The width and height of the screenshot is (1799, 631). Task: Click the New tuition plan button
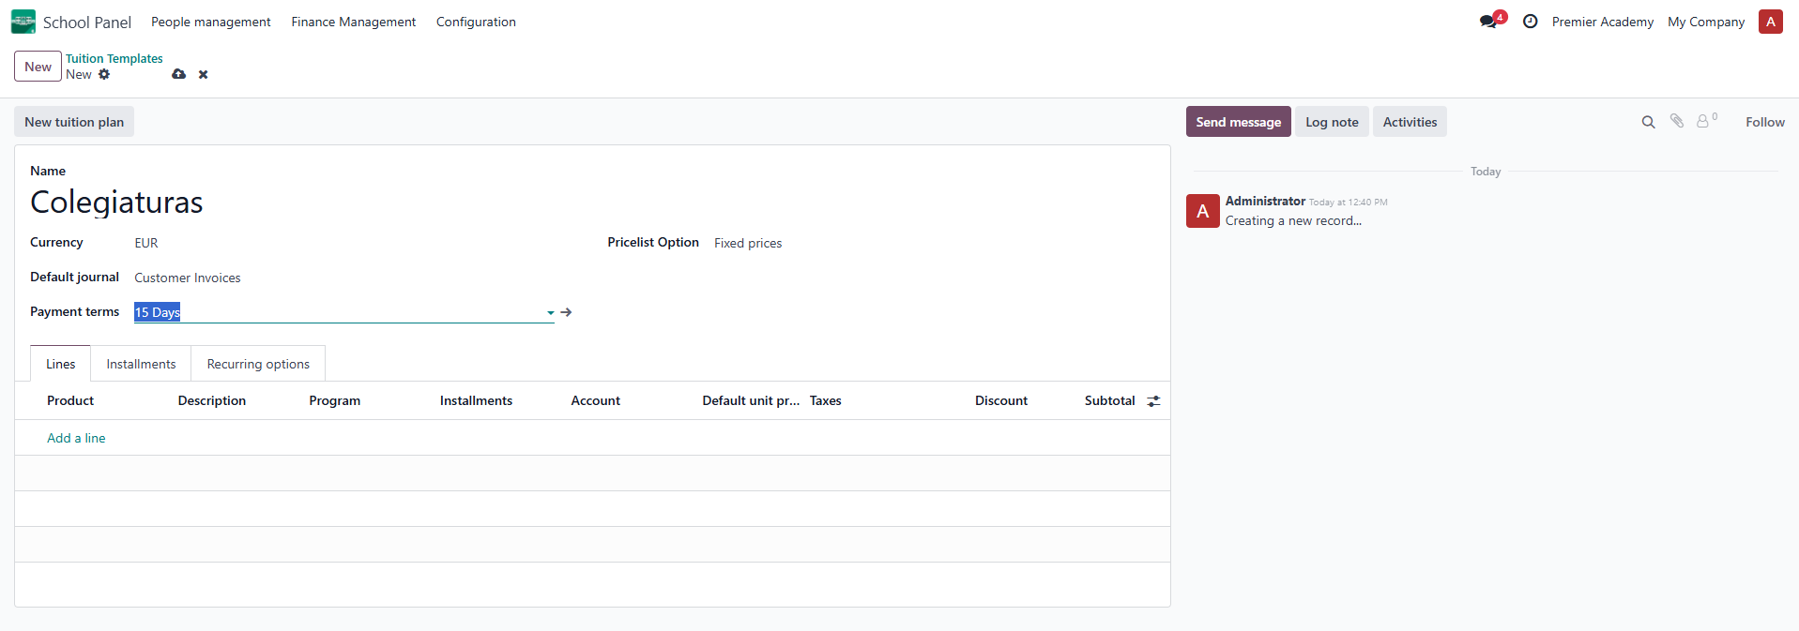[74, 122]
